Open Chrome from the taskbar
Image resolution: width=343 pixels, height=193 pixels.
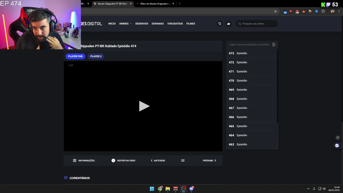pyautogui.click(x=160, y=189)
